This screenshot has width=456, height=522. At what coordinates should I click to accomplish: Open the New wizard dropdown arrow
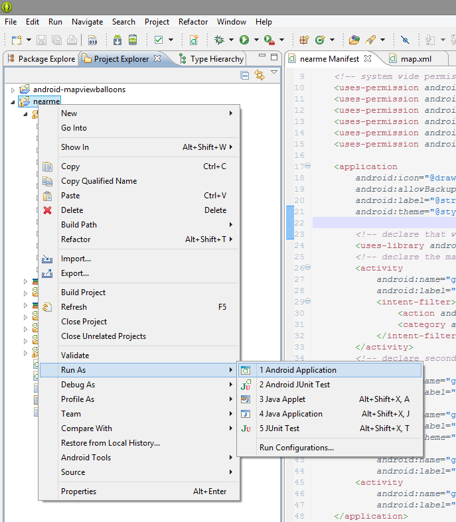coord(29,40)
